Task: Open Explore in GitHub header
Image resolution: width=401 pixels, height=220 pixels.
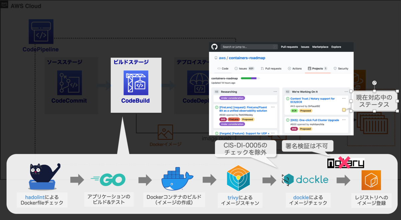Action: point(336,47)
